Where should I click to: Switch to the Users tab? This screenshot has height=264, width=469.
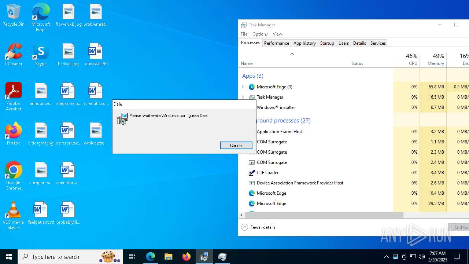344,43
